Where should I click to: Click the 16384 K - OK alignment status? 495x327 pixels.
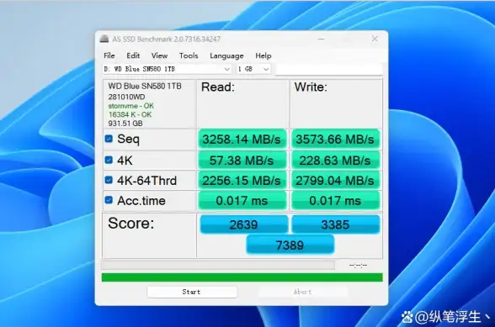tap(130, 114)
